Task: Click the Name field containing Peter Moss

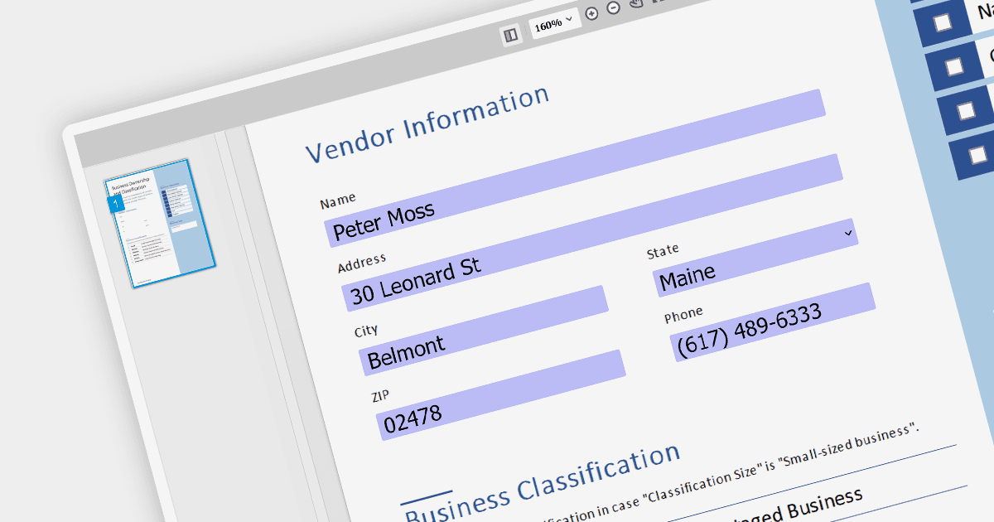Action: 577,168
